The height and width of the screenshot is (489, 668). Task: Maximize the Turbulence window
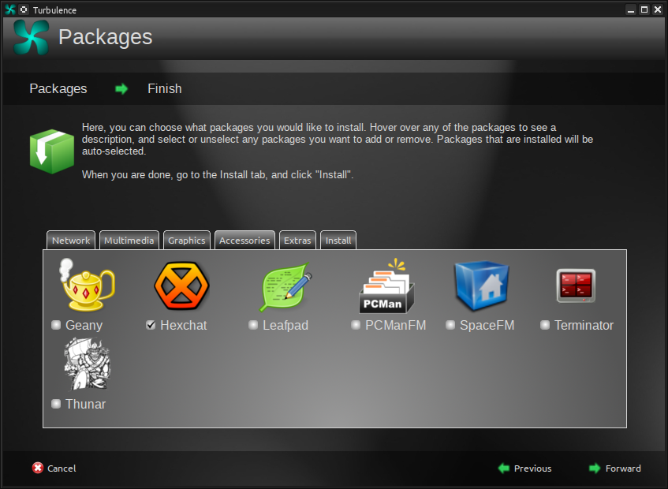pos(644,9)
